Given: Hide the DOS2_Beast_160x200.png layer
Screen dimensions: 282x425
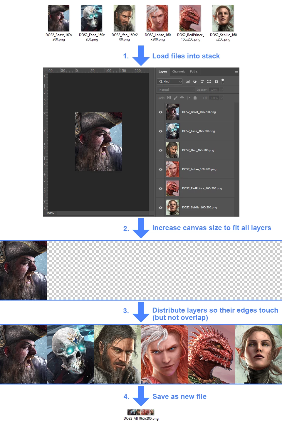Looking at the screenshot, I should pyautogui.click(x=160, y=112).
